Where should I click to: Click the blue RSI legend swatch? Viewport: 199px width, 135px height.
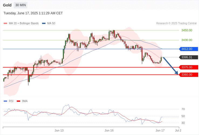5,101
